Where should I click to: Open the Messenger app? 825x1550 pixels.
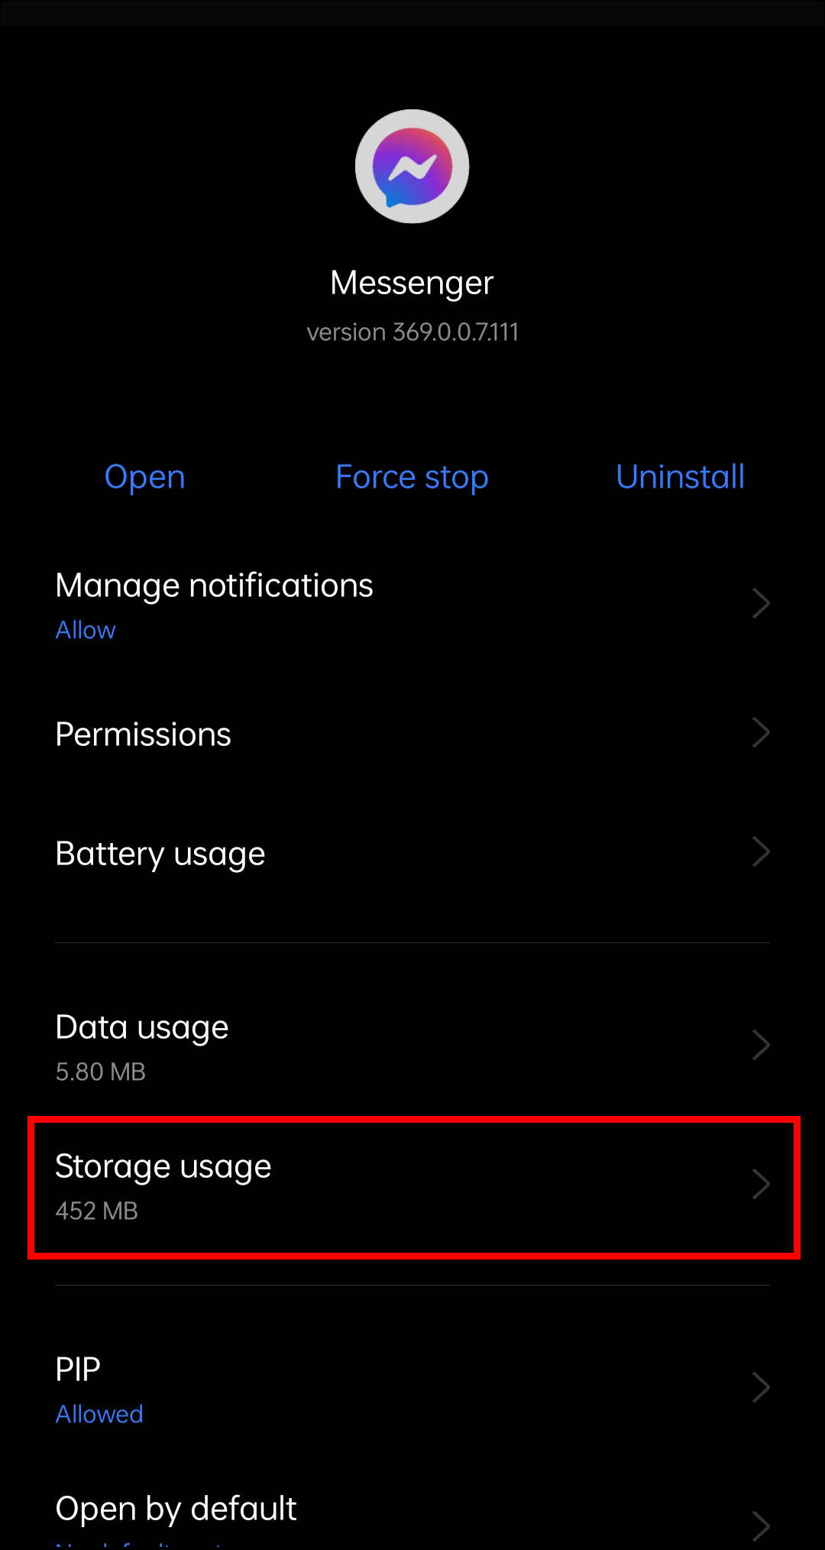pyautogui.click(x=144, y=477)
